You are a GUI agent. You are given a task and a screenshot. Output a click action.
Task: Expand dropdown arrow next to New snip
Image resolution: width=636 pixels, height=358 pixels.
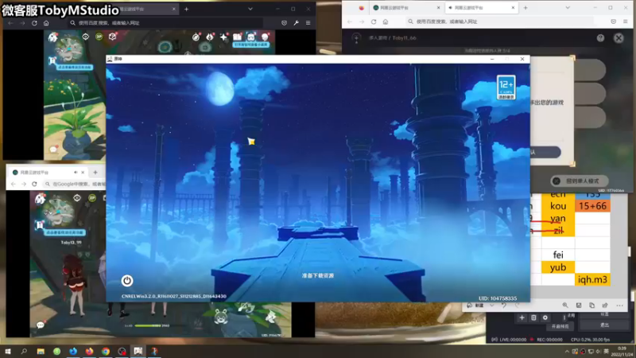491,305
